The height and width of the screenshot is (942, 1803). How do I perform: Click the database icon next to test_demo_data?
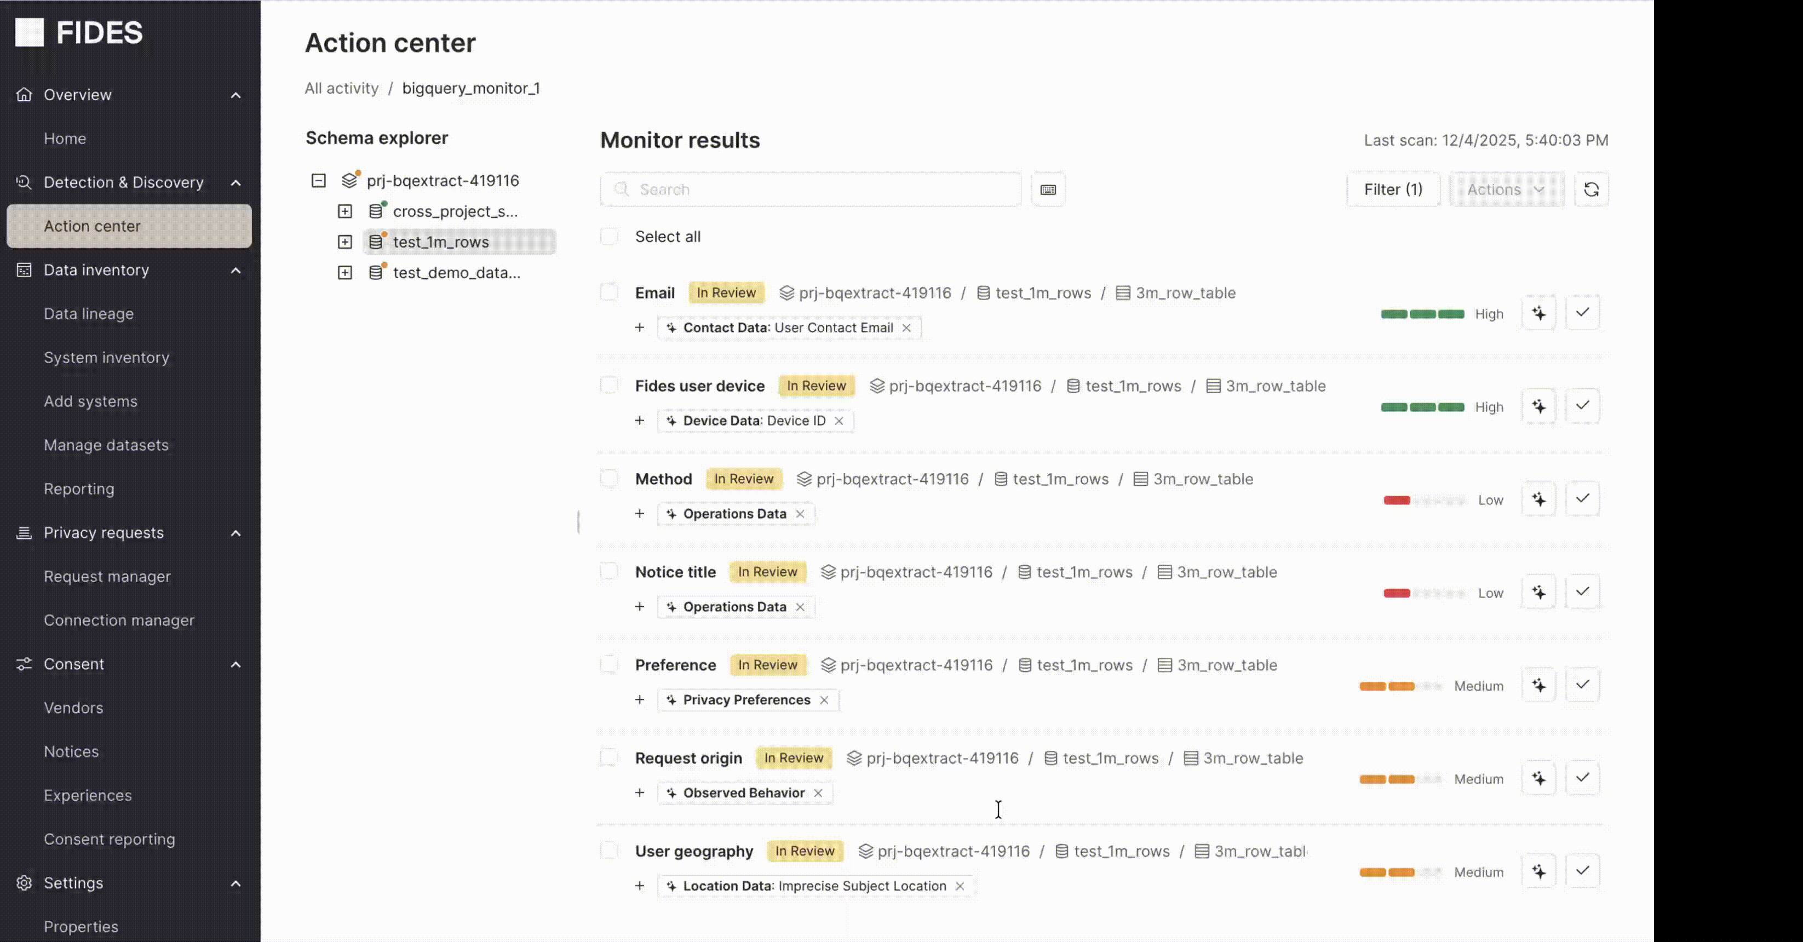tap(376, 273)
